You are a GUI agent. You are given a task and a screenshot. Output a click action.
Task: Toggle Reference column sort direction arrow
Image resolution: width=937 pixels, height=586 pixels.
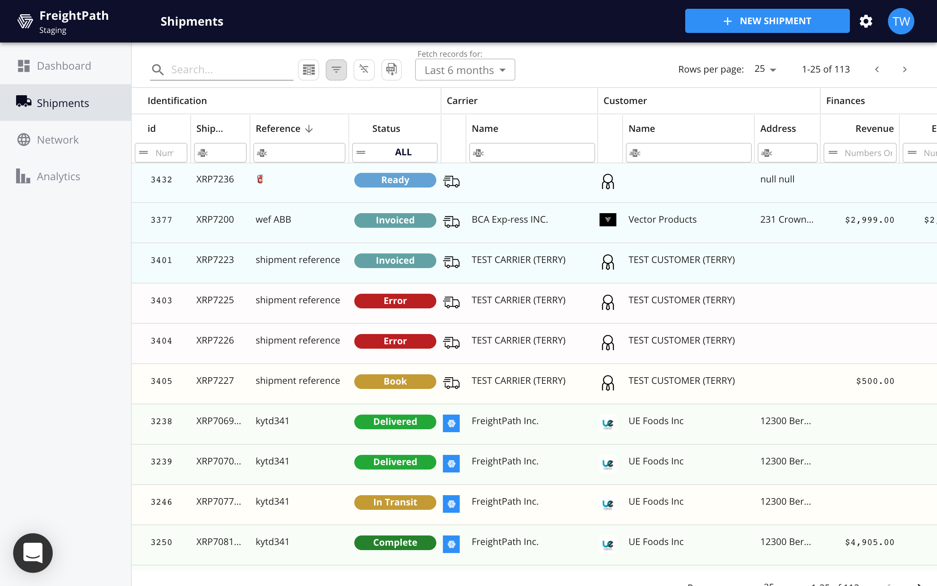coord(309,128)
